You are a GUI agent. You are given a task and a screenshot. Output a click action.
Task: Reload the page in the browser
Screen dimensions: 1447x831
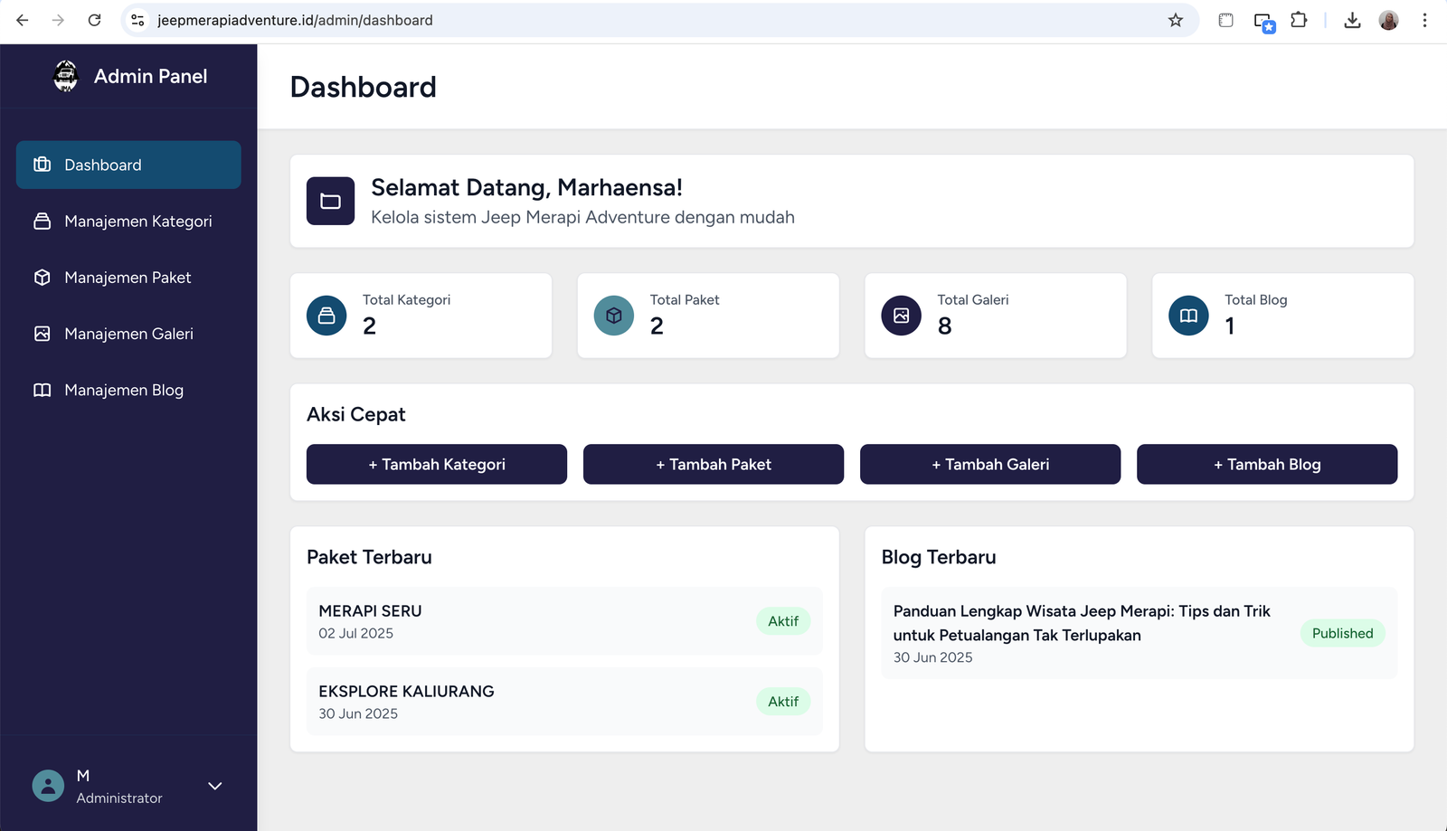coord(94,20)
